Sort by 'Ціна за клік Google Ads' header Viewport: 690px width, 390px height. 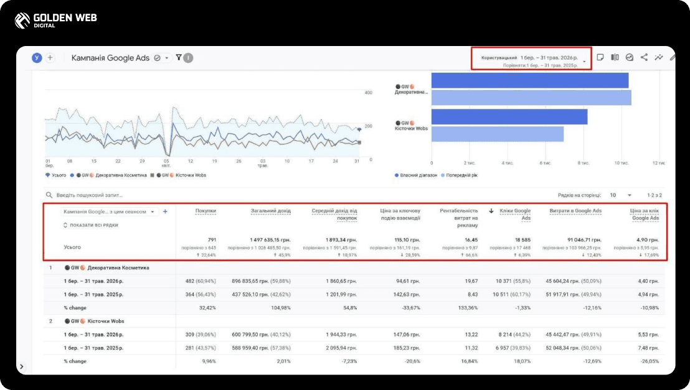(x=645, y=214)
